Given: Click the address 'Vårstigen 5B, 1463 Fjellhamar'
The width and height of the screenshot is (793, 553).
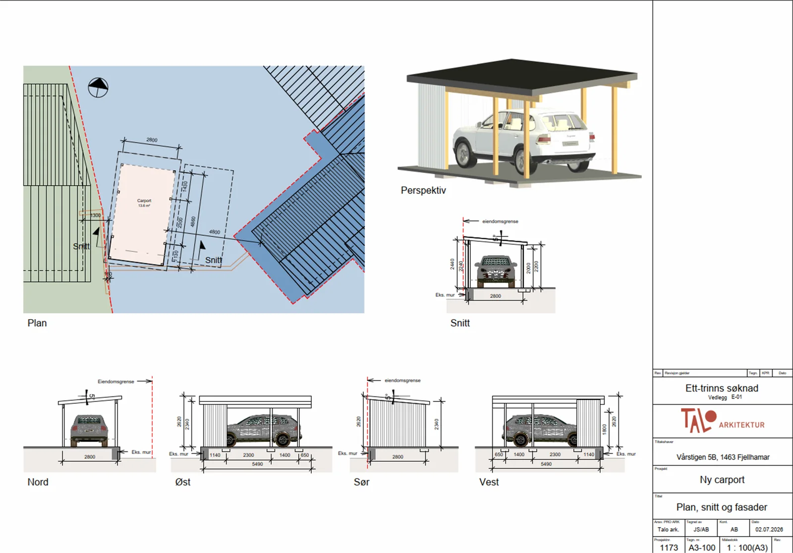Looking at the screenshot, I should [x=723, y=457].
